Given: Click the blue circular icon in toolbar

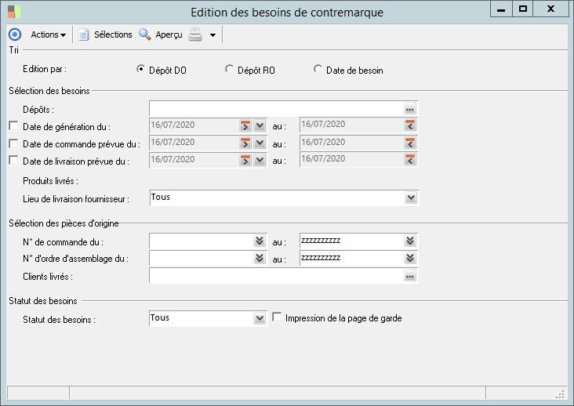Looking at the screenshot, I should [x=14, y=34].
